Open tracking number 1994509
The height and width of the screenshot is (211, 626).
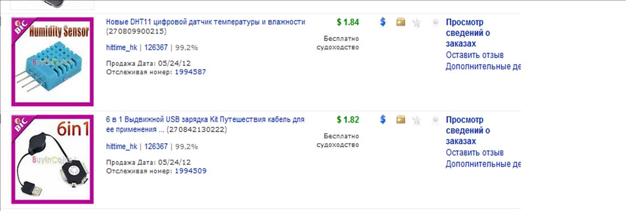[190, 171]
